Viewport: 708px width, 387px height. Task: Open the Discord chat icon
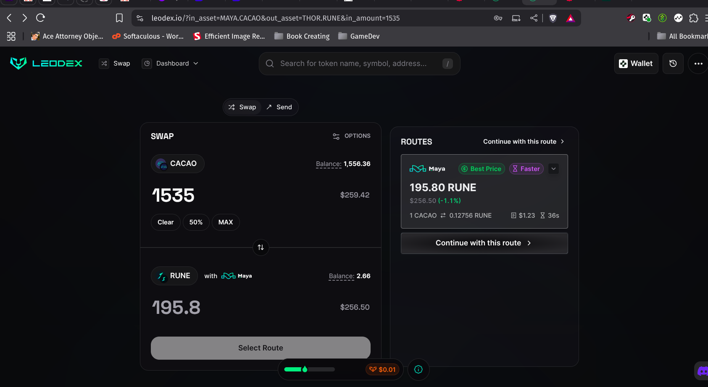[702, 371]
